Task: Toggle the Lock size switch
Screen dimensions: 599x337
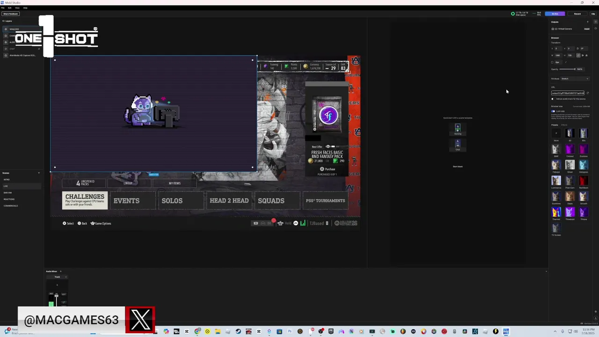Action: [x=553, y=111]
